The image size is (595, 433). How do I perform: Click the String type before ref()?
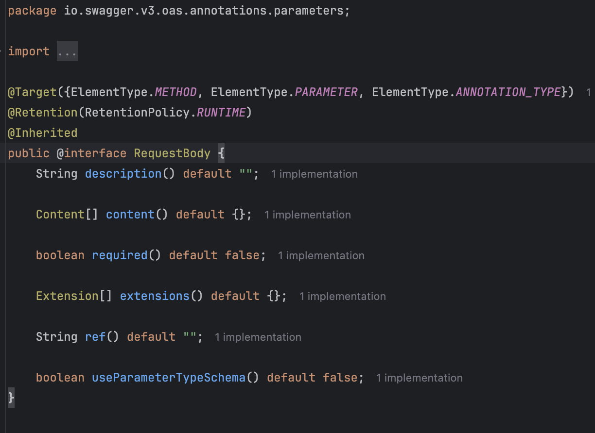click(x=56, y=337)
